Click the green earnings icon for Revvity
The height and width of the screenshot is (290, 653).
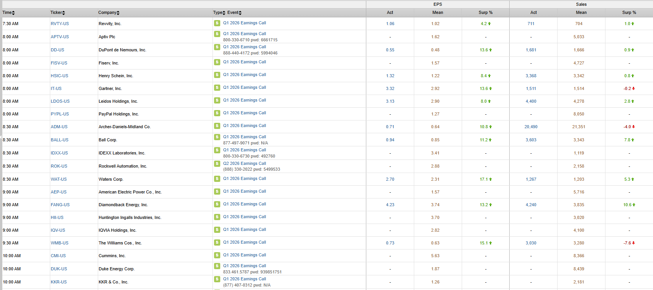coord(217,23)
